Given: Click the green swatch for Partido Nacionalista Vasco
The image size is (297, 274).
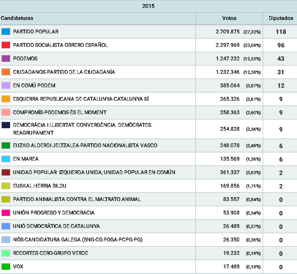Looking at the screenshot, I should (6, 145).
